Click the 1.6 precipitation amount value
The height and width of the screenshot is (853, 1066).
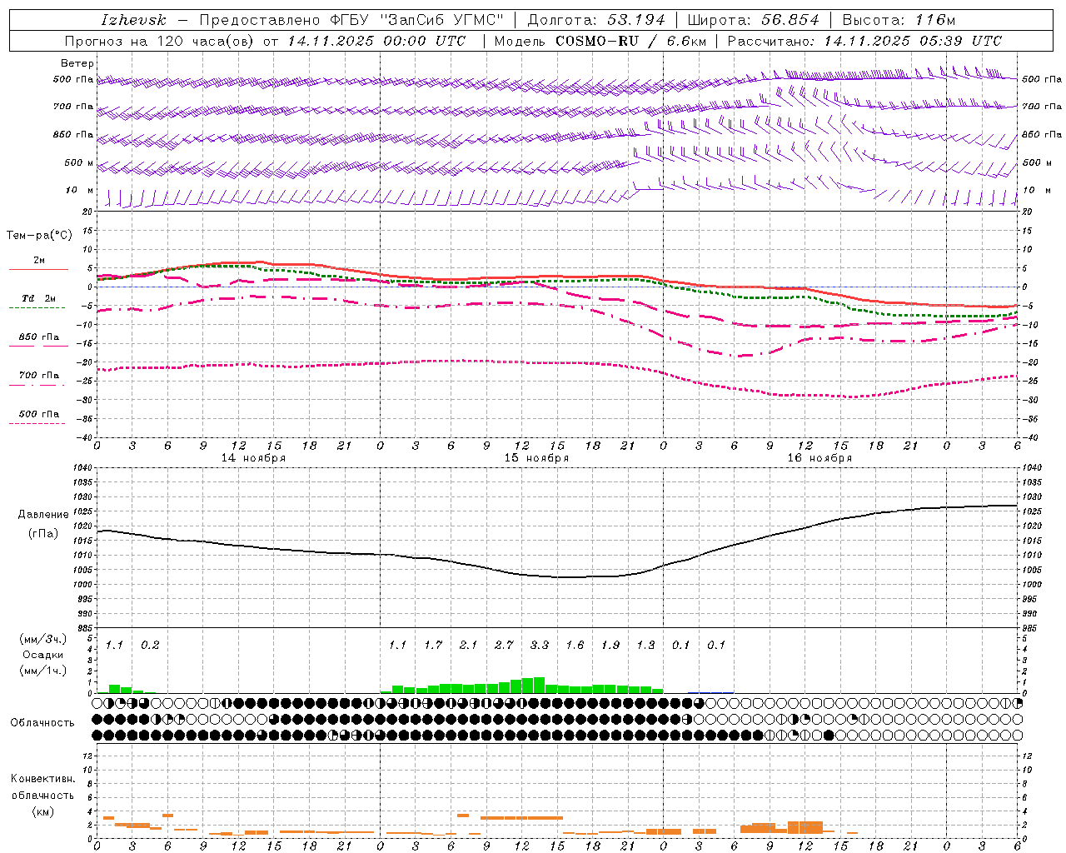coord(575,646)
